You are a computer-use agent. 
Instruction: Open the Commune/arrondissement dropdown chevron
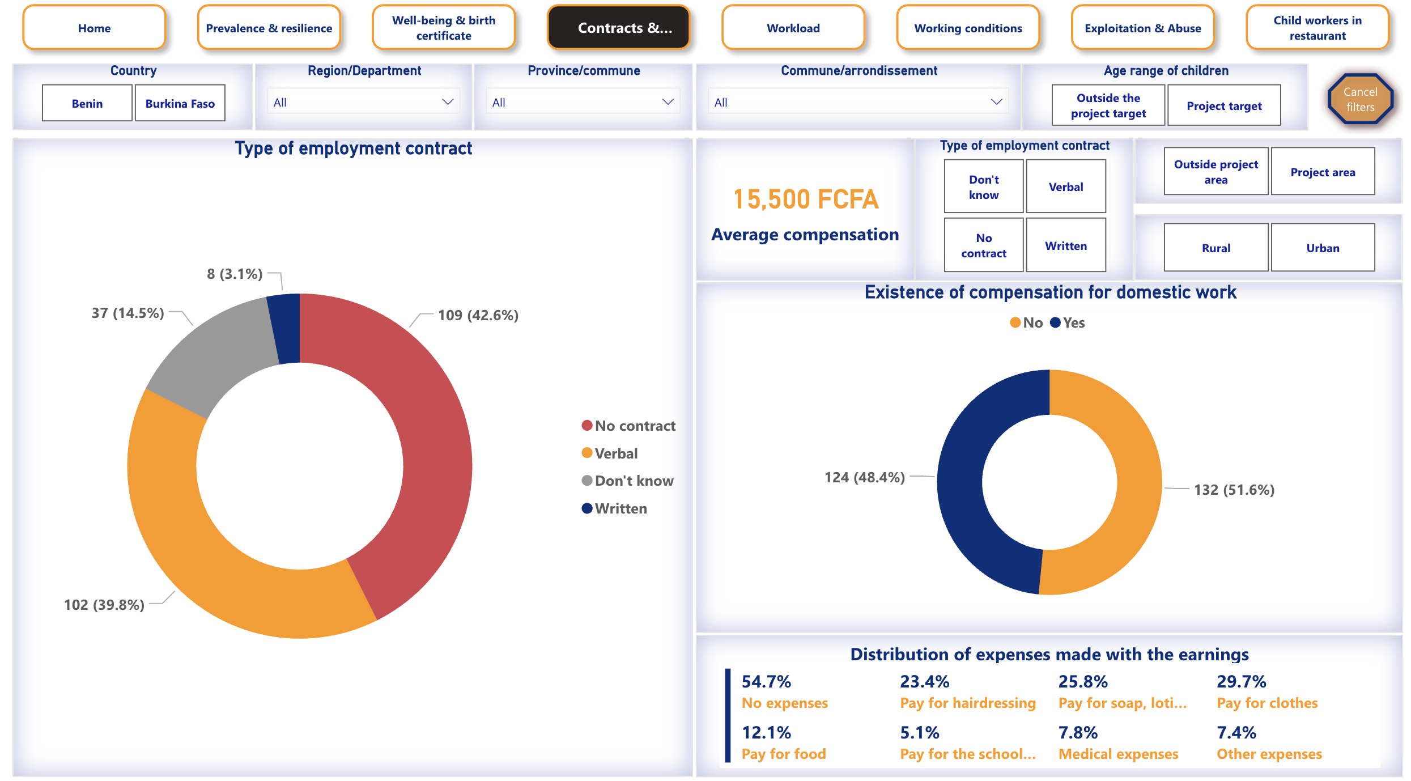(x=996, y=102)
